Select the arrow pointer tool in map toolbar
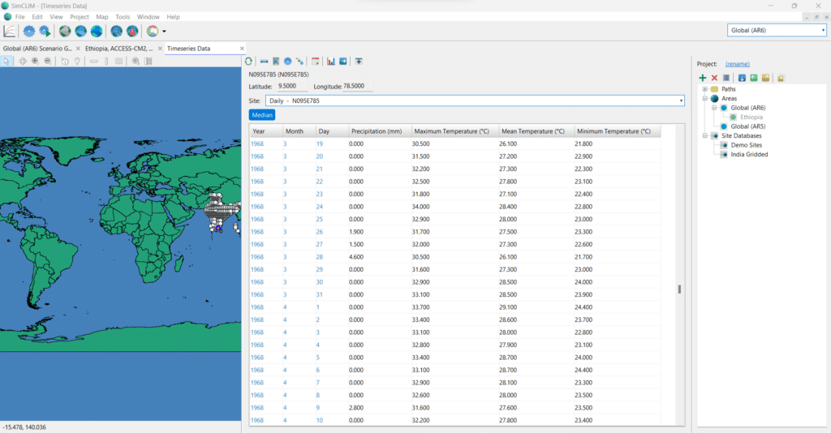Screen dimensions: 831x433 [x=7, y=61]
